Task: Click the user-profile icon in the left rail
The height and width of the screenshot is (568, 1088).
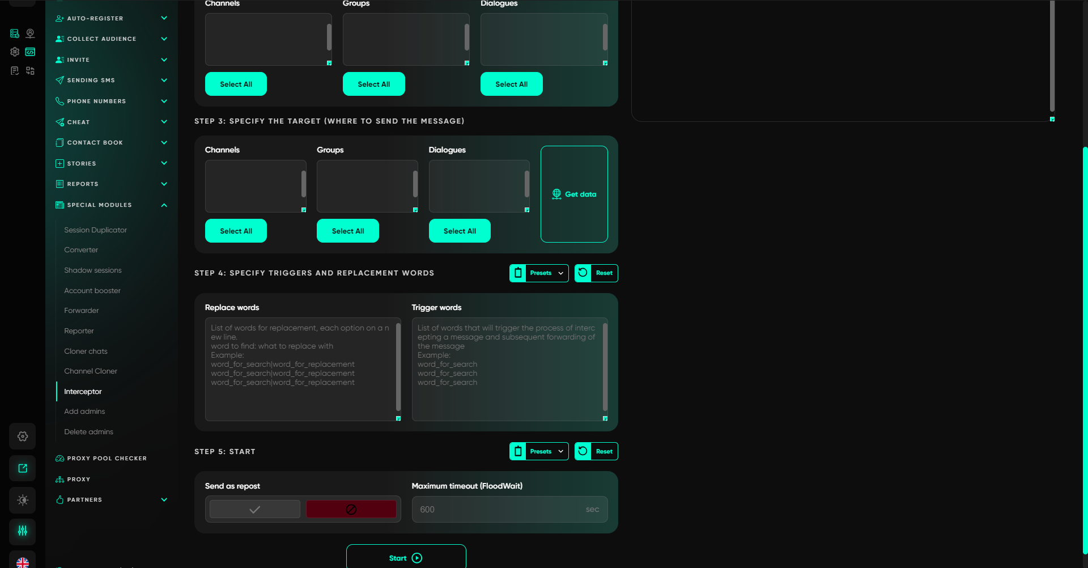Action: click(31, 33)
